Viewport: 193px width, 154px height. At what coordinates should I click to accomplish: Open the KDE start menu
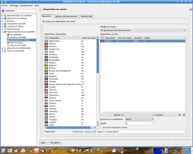(3, 150)
